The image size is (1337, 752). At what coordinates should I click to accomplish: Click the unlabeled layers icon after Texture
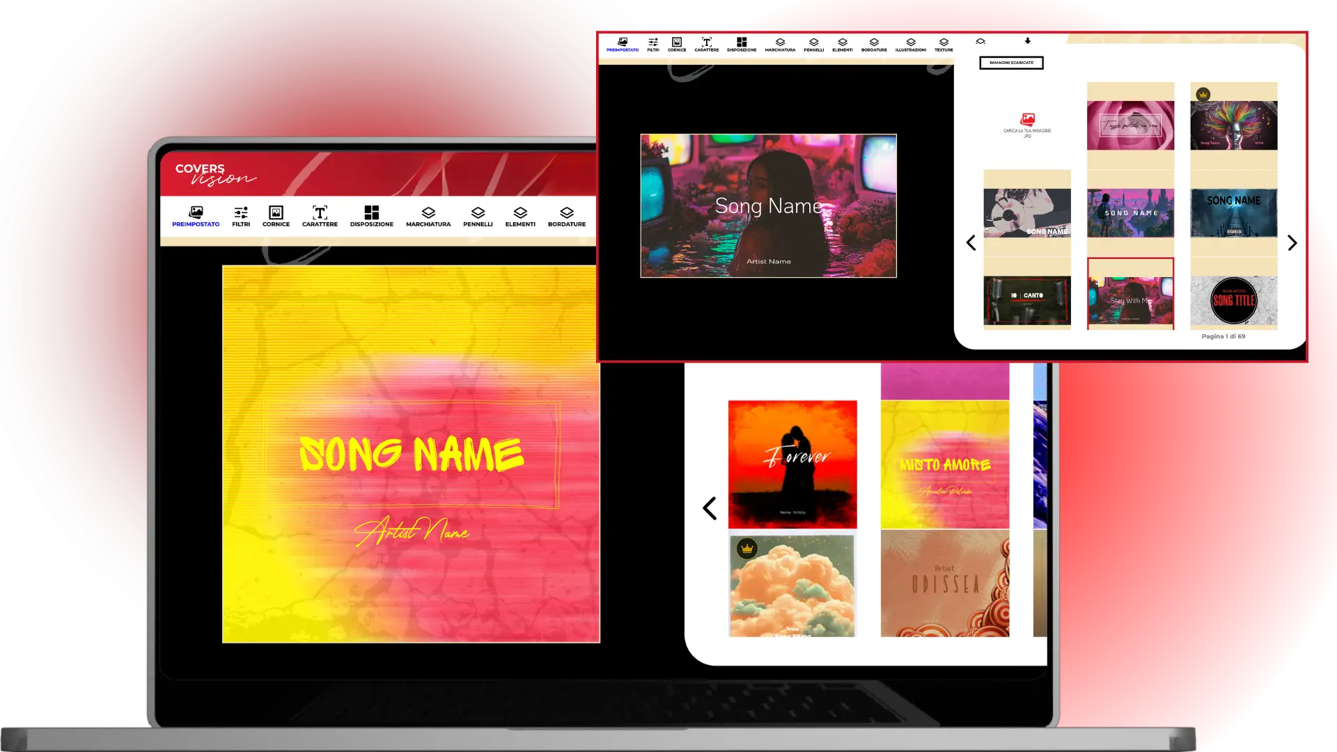point(980,42)
